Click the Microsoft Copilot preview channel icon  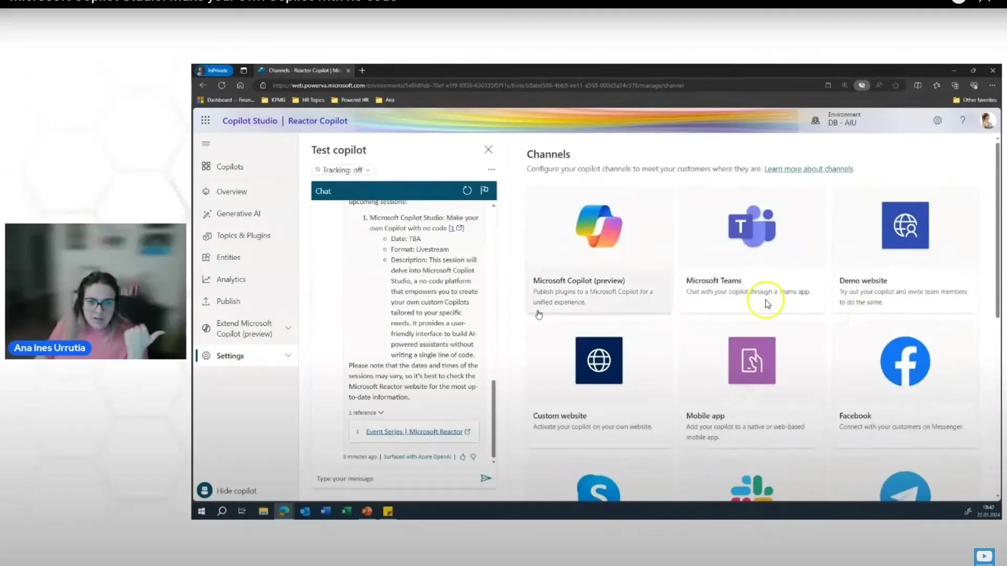(x=598, y=225)
